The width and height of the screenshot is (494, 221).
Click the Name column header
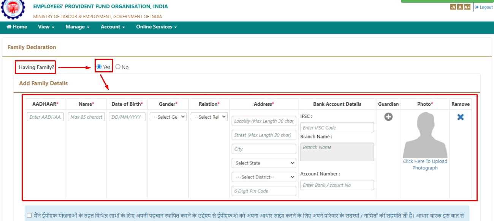86,104
